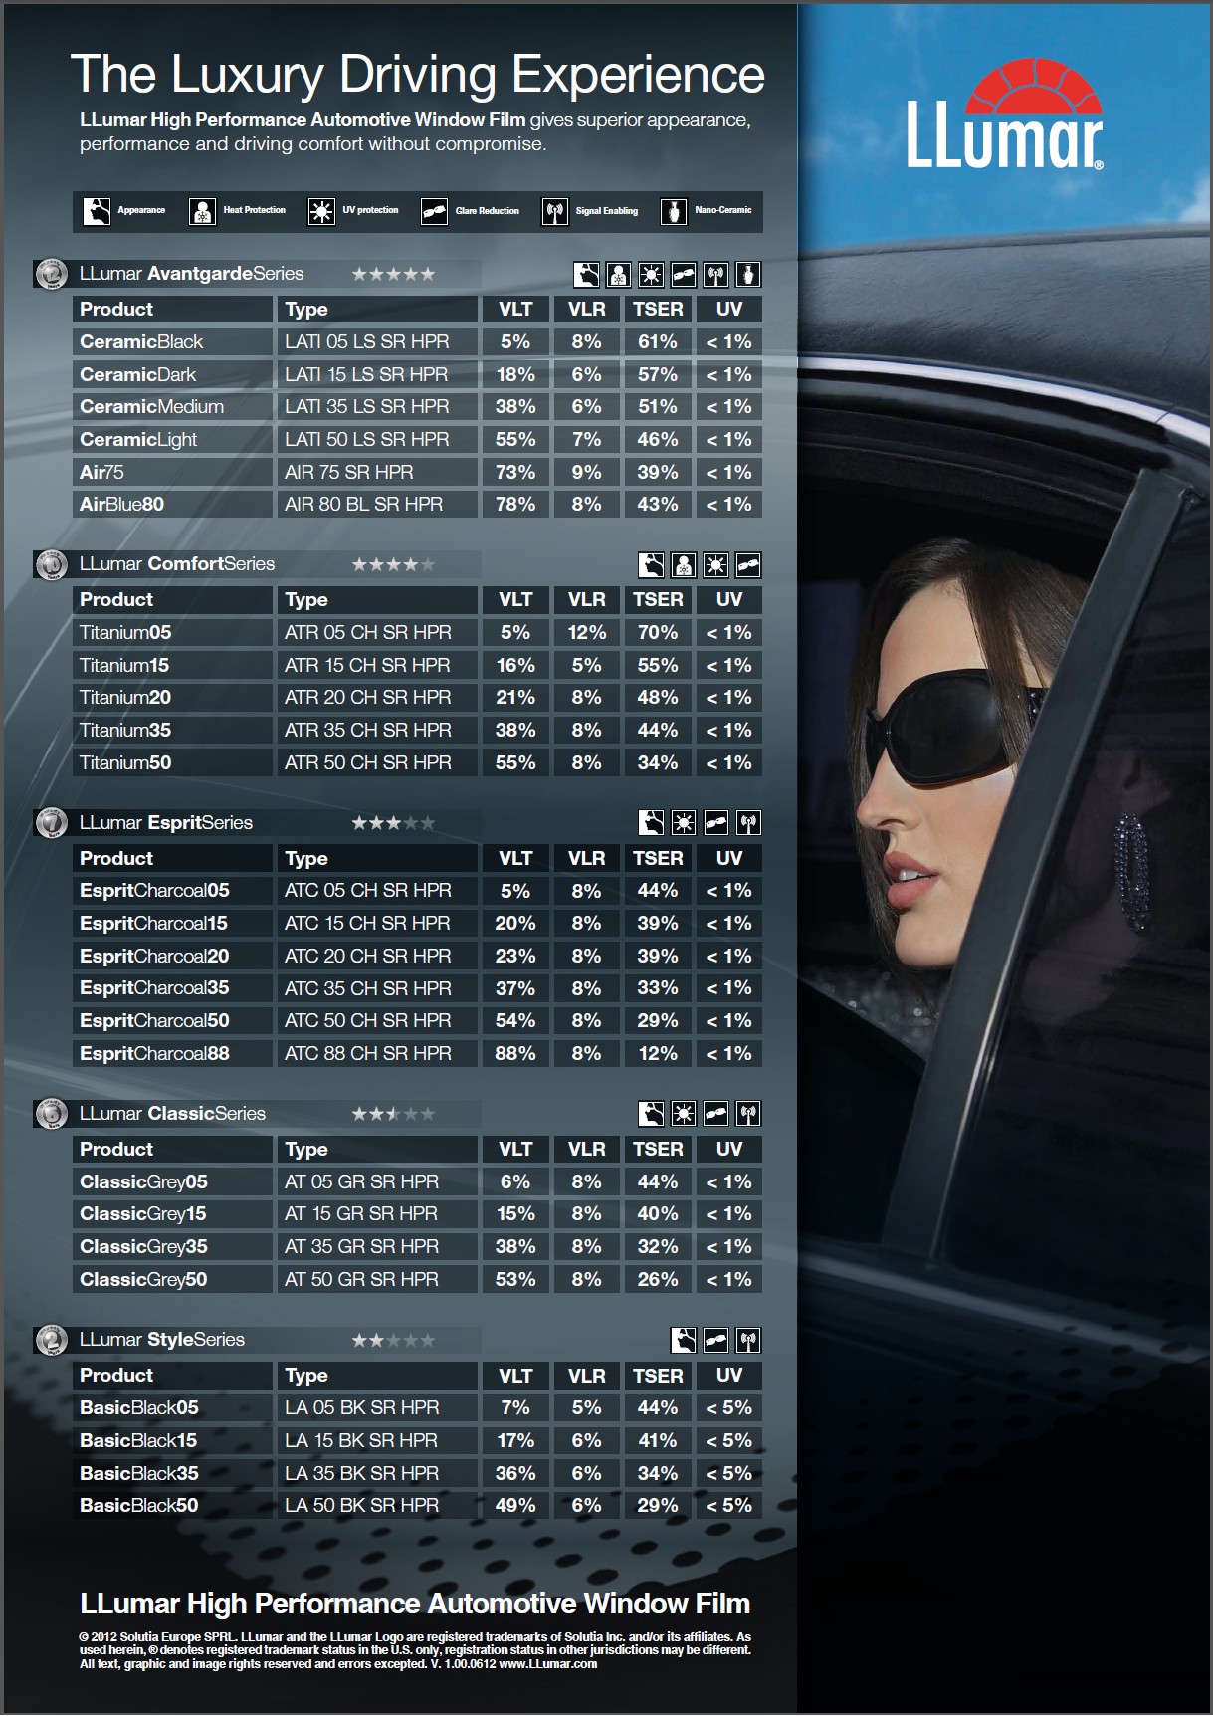Click the signal antenna icon in the StyleSeries header

point(748,1340)
